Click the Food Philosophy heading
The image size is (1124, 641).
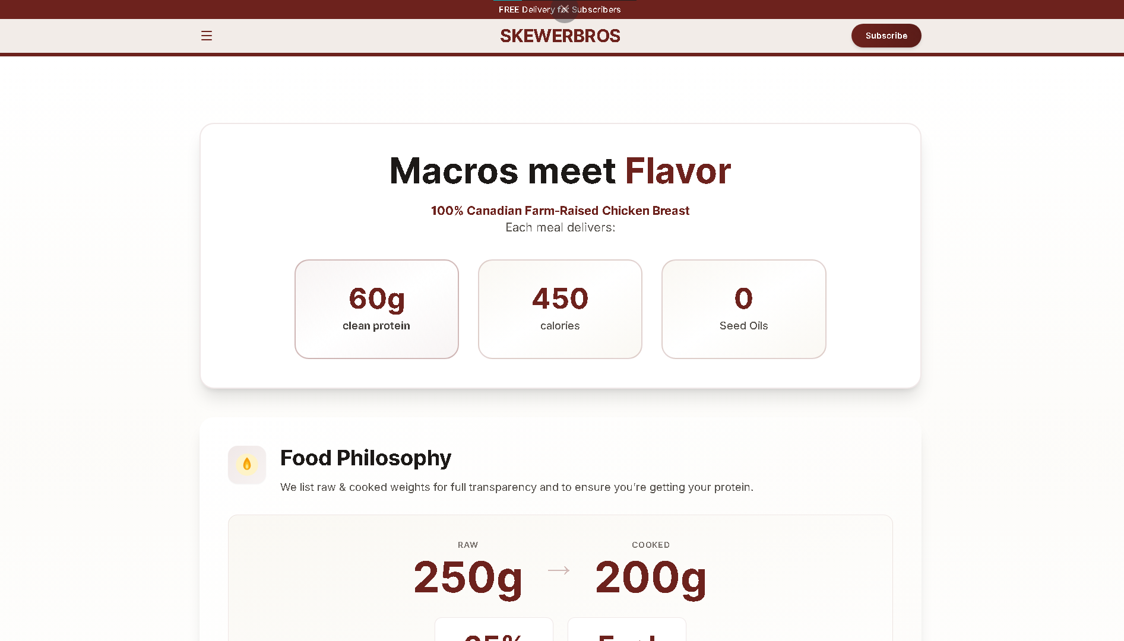click(x=366, y=458)
